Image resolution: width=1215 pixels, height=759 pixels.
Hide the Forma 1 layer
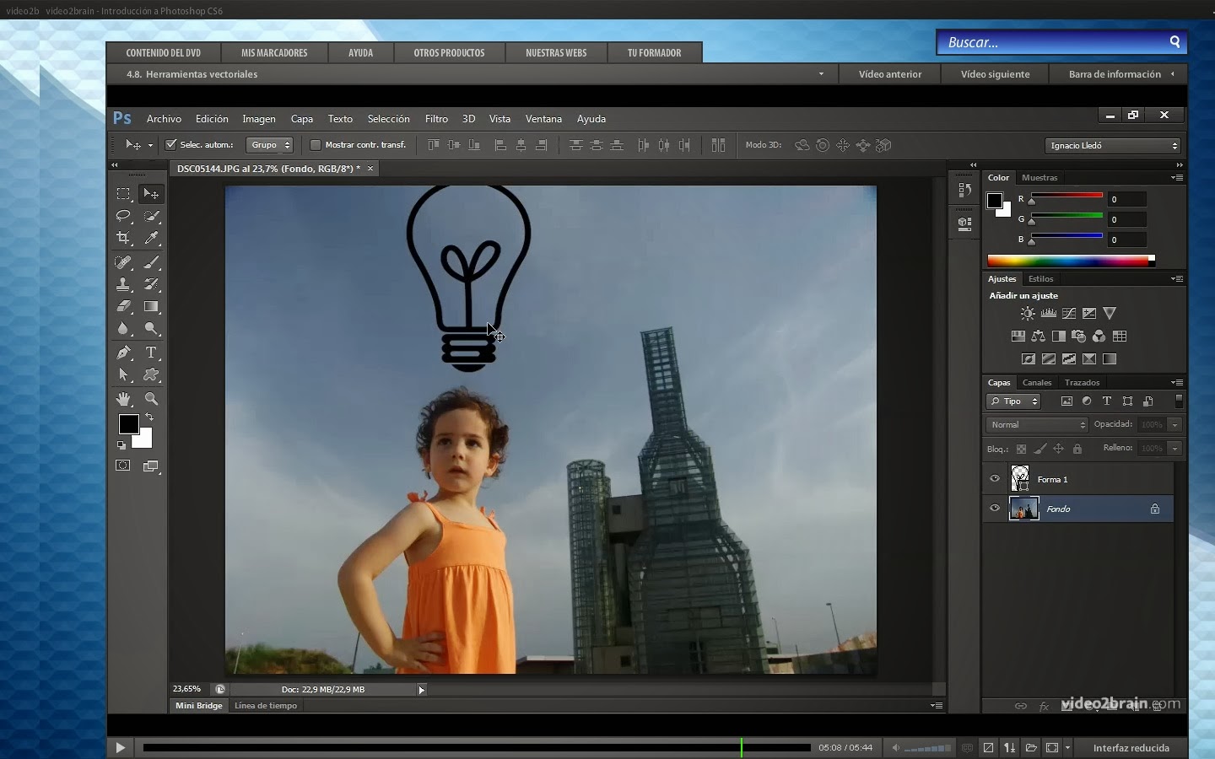pos(995,478)
